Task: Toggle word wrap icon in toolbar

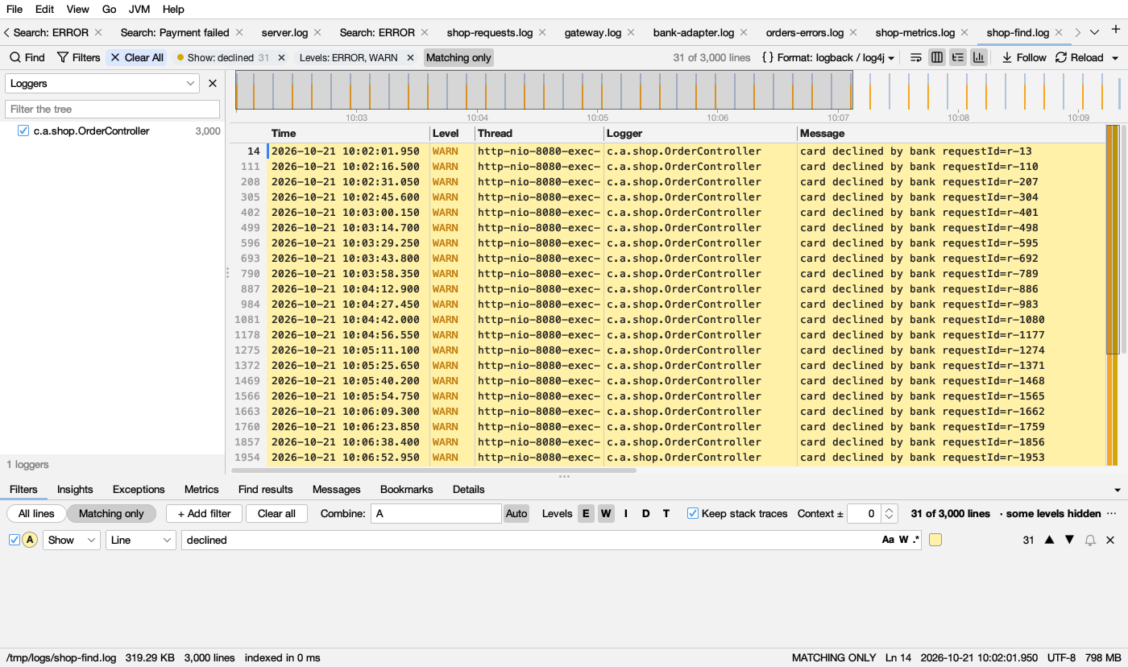Action: (x=916, y=57)
